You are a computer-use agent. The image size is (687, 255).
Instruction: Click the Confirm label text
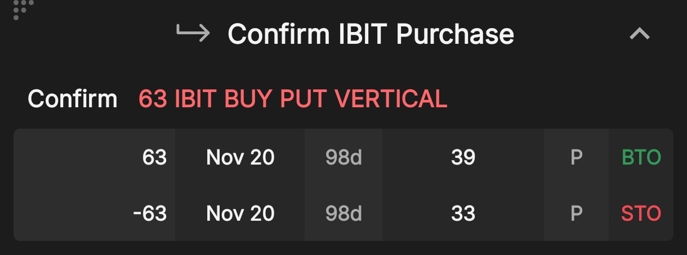point(73,99)
